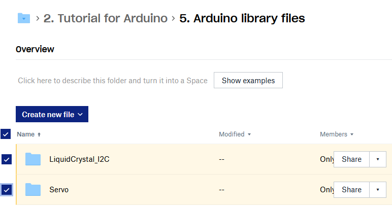The height and width of the screenshot is (209, 392).
Task: Toggle the select-all checkbox in header
Action: (6, 134)
